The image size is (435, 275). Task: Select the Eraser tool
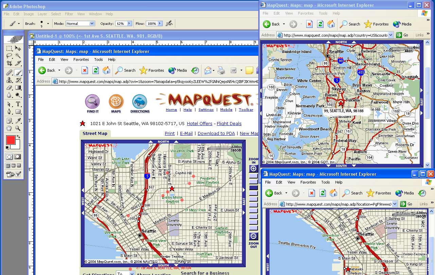tap(10, 88)
